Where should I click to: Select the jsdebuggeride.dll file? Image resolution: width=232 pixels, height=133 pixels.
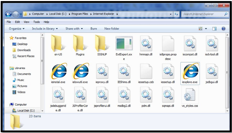58,99
